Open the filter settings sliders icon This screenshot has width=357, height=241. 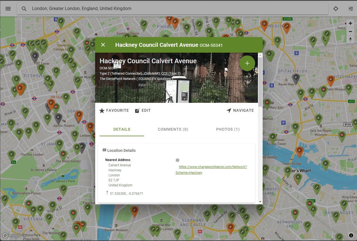pos(351,9)
